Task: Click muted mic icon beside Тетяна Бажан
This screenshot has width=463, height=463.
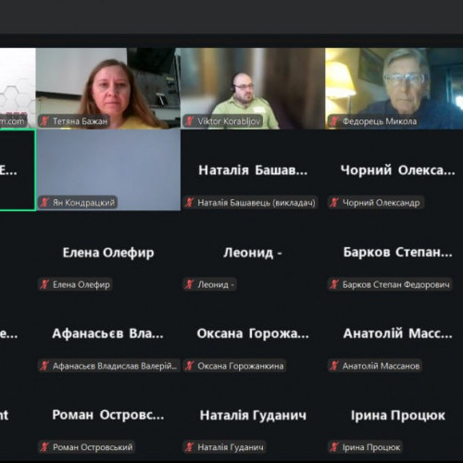Action: 44,121
